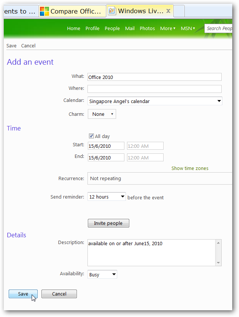Expand the More menu
The width and height of the screenshot is (239, 317).
click(168, 29)
